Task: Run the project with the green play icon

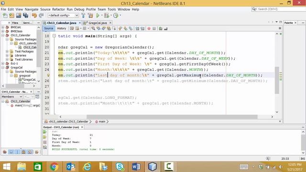Action: pos(98,15)
